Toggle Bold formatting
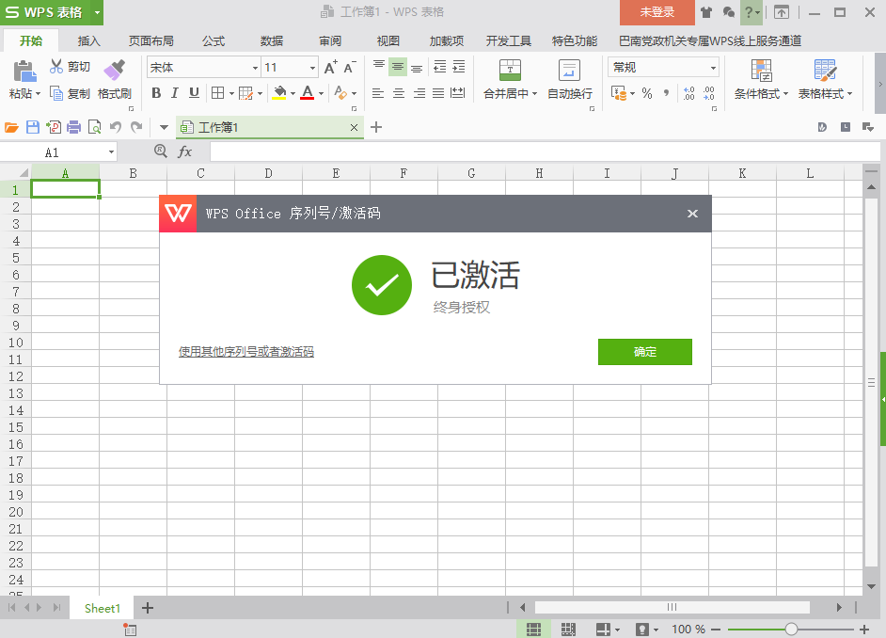The height and width of the screenshot is (638, 886). [x=156, y=92]
